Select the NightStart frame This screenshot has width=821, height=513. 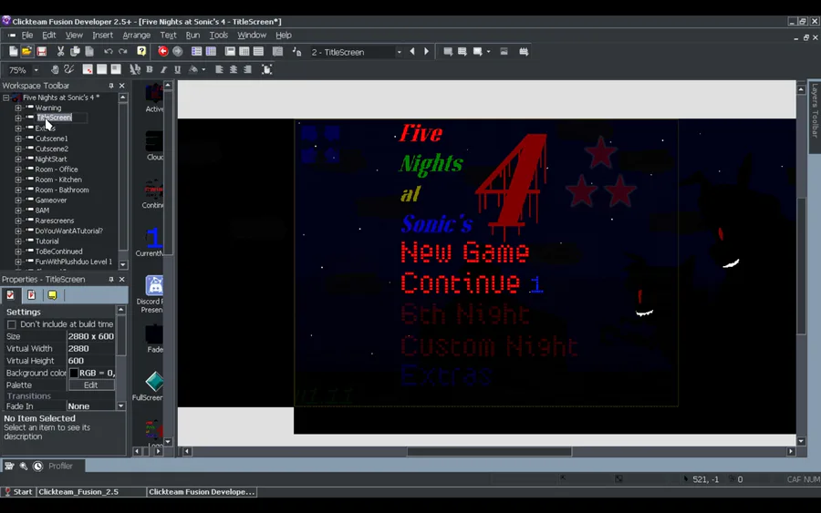click(x=51, y=159)
